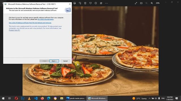This screenshot has width=181, height=101.
Task: Zoom in using the magnifier plus icon
Action: pos(152,3)
